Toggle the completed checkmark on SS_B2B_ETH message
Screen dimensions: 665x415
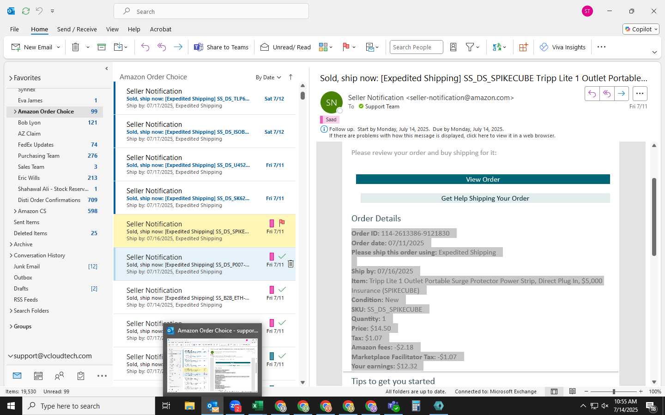[282, 290]
